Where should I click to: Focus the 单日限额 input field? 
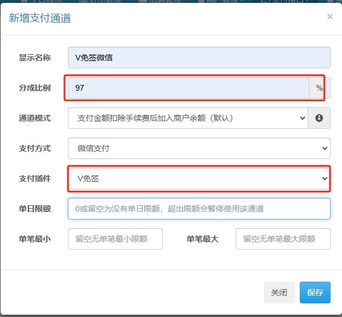199,209
